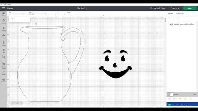Expand the Explore machine selector
Viewport: 198px width, 111px height.
(175, 8)
